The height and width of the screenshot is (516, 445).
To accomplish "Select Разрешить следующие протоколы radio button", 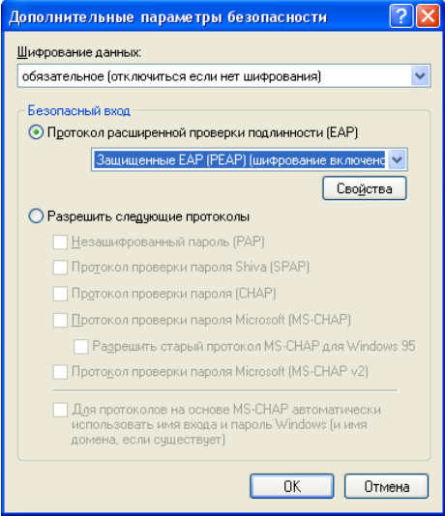I will (x=36, y=216).
